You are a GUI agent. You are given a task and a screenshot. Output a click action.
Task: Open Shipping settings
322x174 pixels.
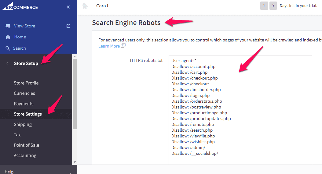click(23, 124)
